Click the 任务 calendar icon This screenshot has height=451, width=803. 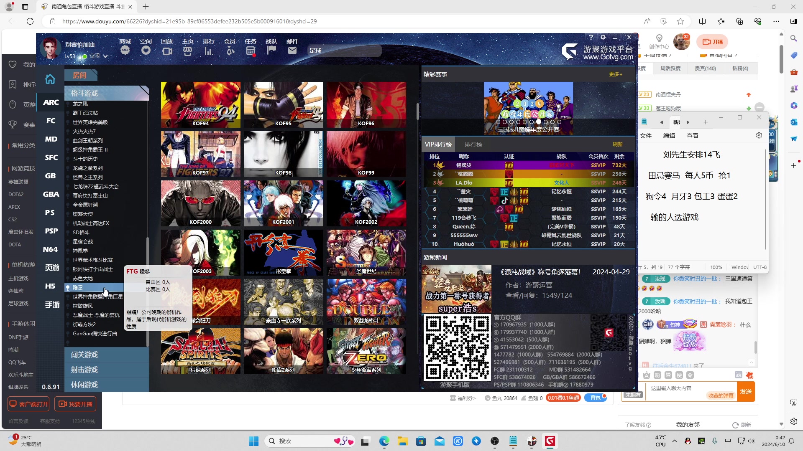click(x=250, y=51)
